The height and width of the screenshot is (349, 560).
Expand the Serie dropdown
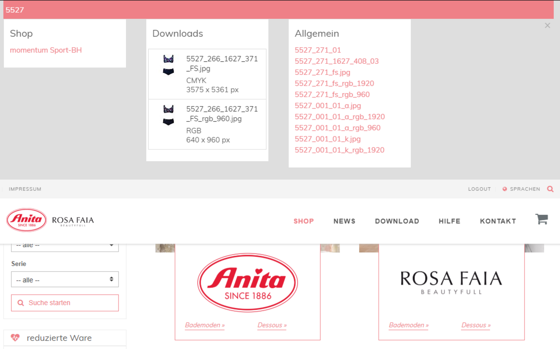click(65, 279)
